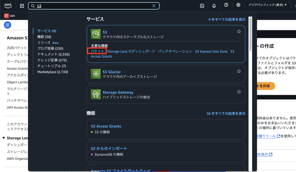Open CloudShell terminal icon
Image resolution: width=296 pixels, height=172 pixels.
click(x=202, y=6)
